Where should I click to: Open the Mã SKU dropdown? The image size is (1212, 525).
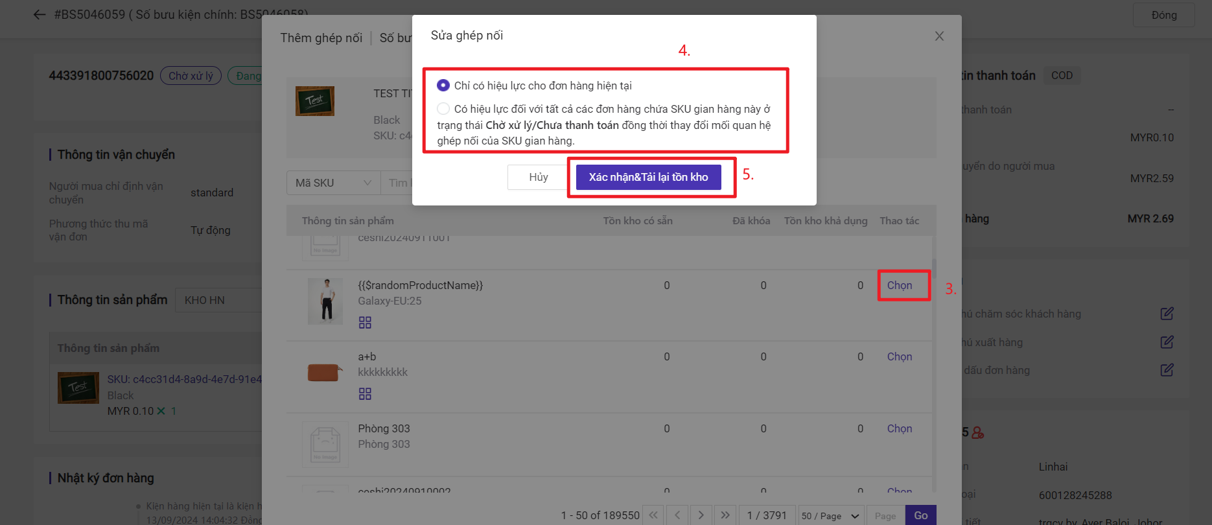pos(333,183)
